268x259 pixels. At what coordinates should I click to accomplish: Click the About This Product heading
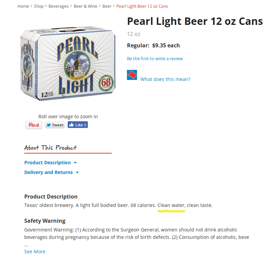tap(51, 148)
